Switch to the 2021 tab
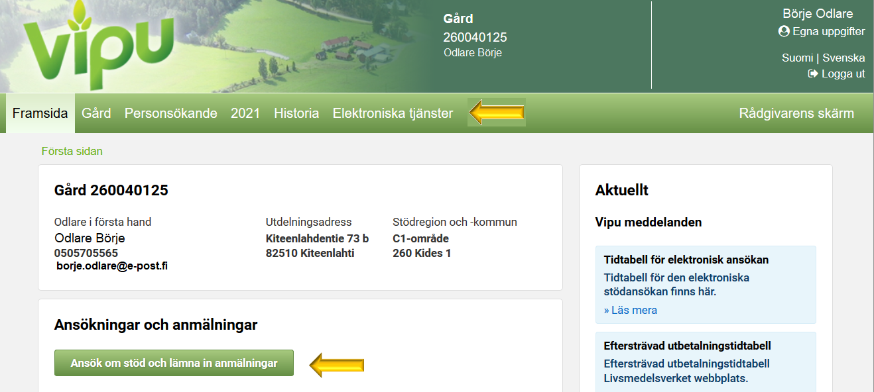The width and height of the screenshot is (874, 392). 245,113
